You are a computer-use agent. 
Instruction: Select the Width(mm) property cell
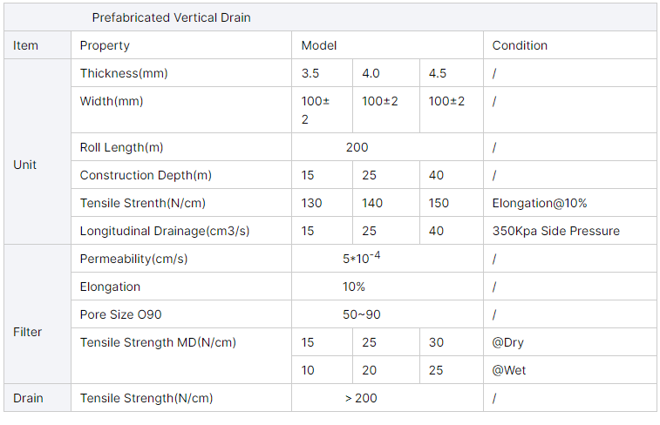[x=112, y=101]
